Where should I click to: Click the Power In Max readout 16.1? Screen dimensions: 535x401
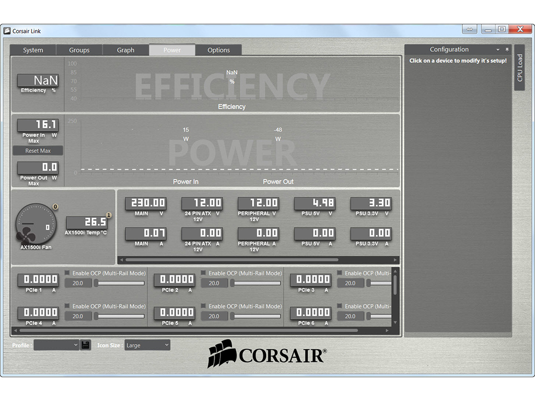click(38, 125)
